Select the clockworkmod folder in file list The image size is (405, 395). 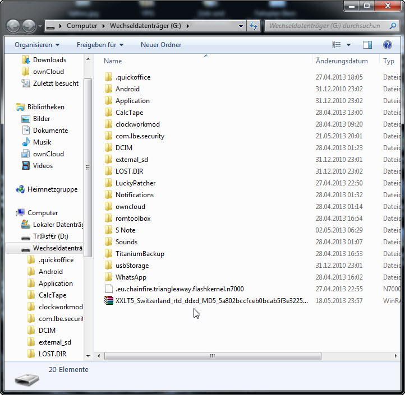[x=137, y=124]
